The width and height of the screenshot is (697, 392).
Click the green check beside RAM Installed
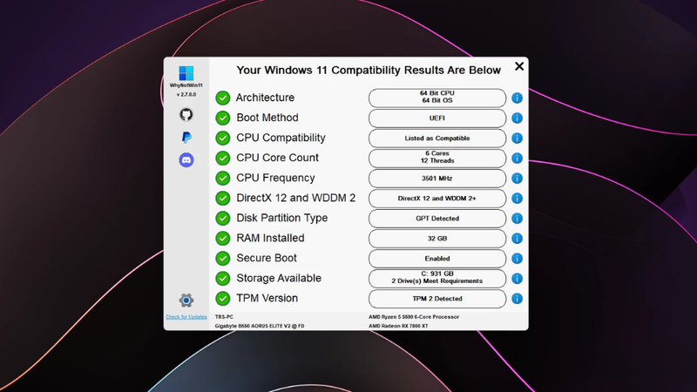tap(223, 238)
